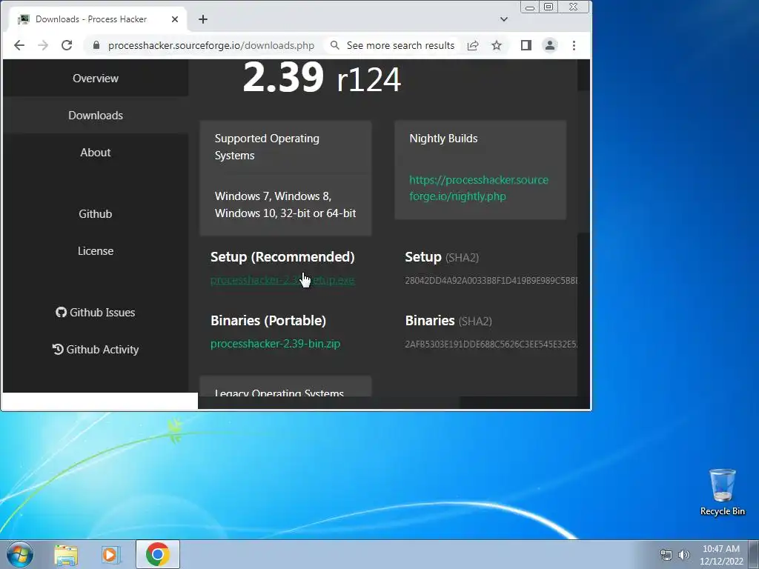The width and height of the screenshot is (759, 569).
Task: Open the Chrome three-dot menu
Action: coord(574,45)
